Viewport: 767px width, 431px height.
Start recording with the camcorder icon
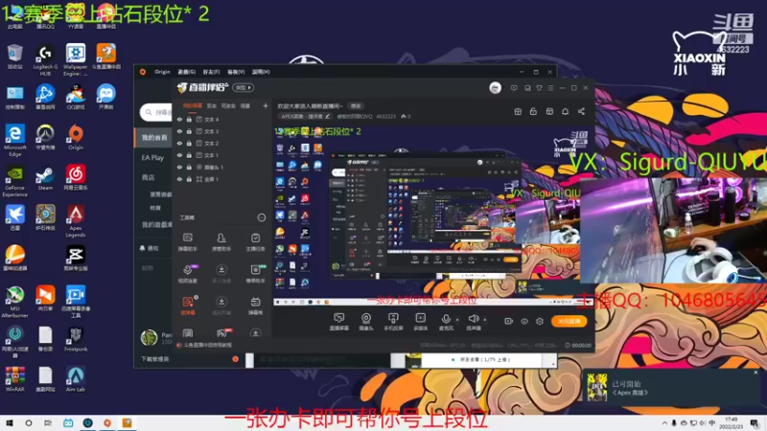[509, 321]
